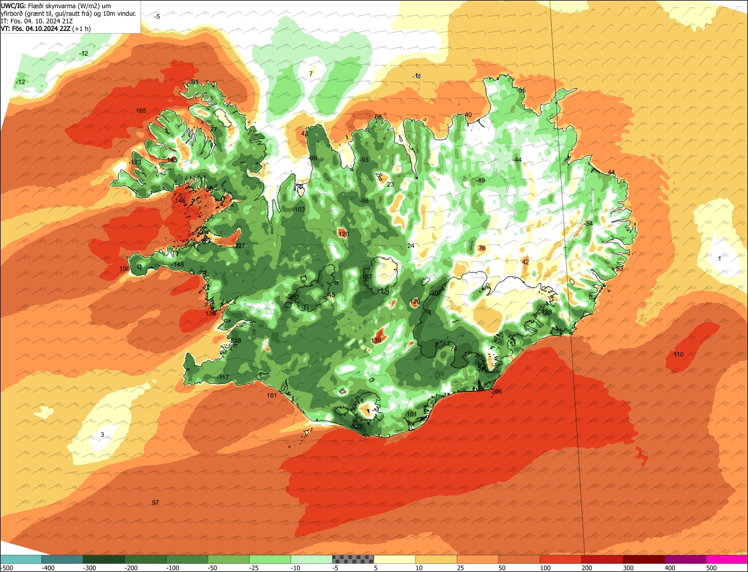Click the legend swatch between -200 and -100

[x=146, y=559]
